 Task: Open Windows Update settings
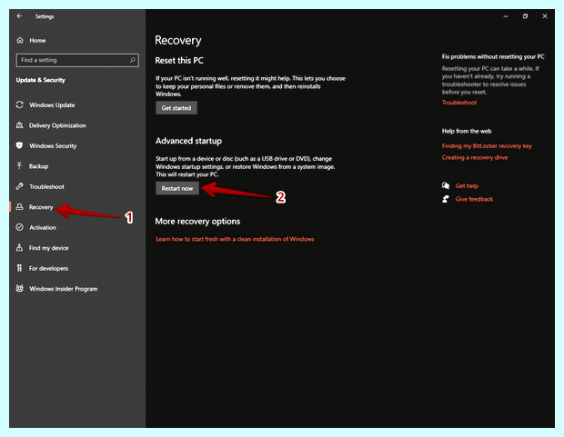(x=52, y=105)
